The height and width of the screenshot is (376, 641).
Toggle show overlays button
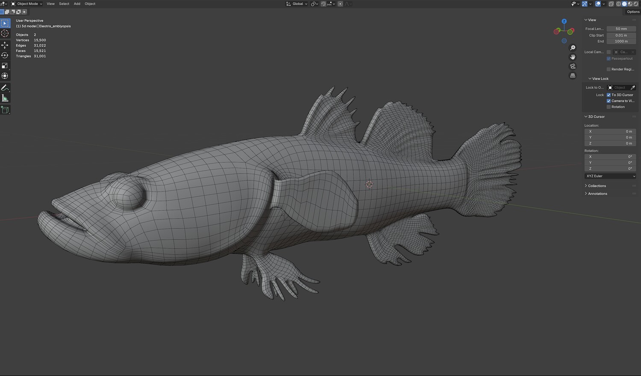pyautogui.click(x=598, y=4)
